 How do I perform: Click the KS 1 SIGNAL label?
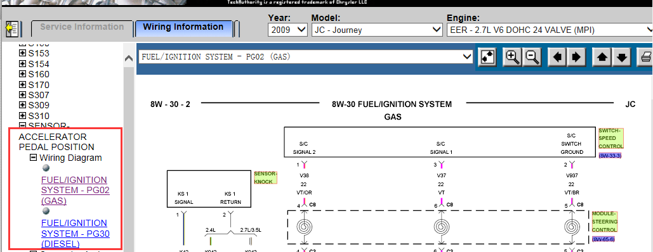[x=184, y=198]
